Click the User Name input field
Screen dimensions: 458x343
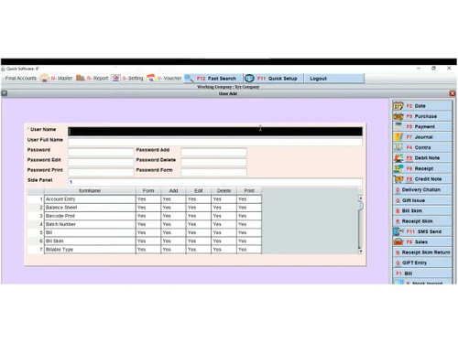(x=215, y=132)
